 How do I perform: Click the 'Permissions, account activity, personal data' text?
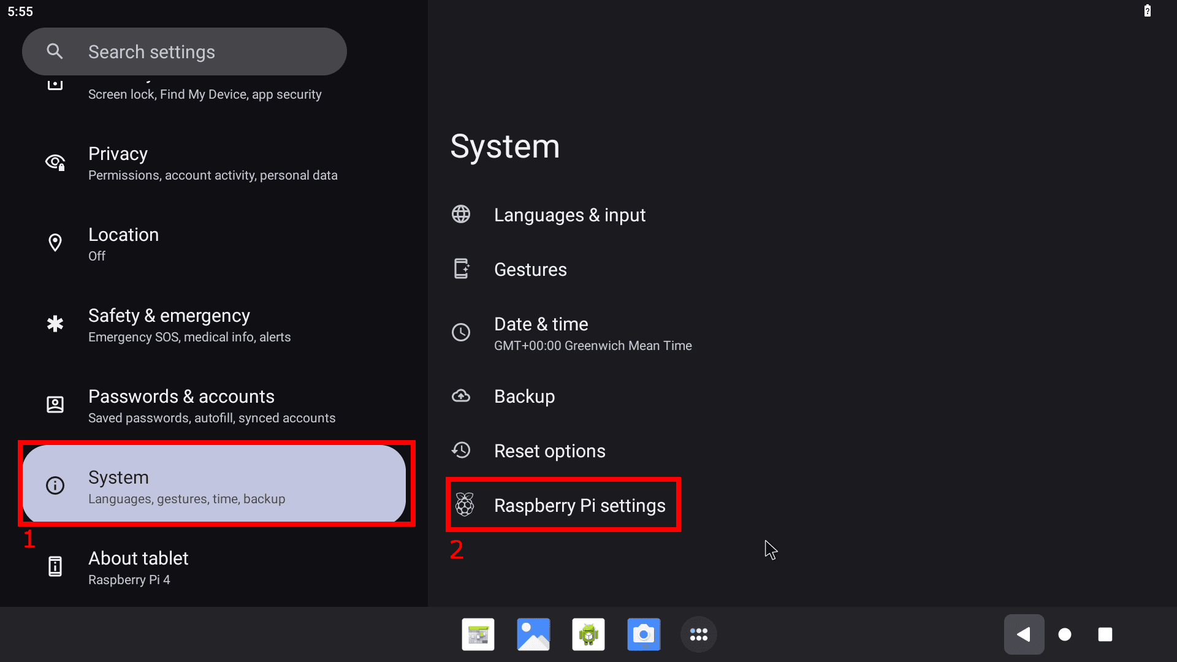point(213,175)
